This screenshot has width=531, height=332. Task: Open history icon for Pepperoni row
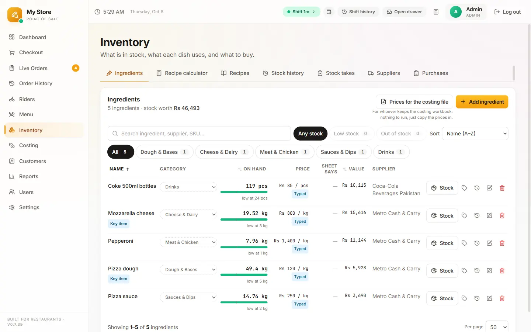click(477, 243)
